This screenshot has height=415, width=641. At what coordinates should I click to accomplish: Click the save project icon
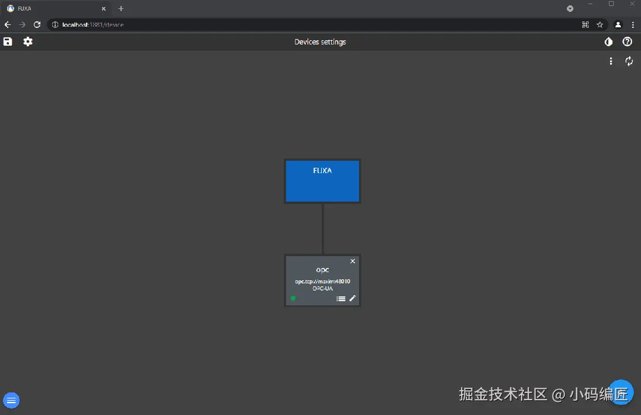[x=8, y=41]
